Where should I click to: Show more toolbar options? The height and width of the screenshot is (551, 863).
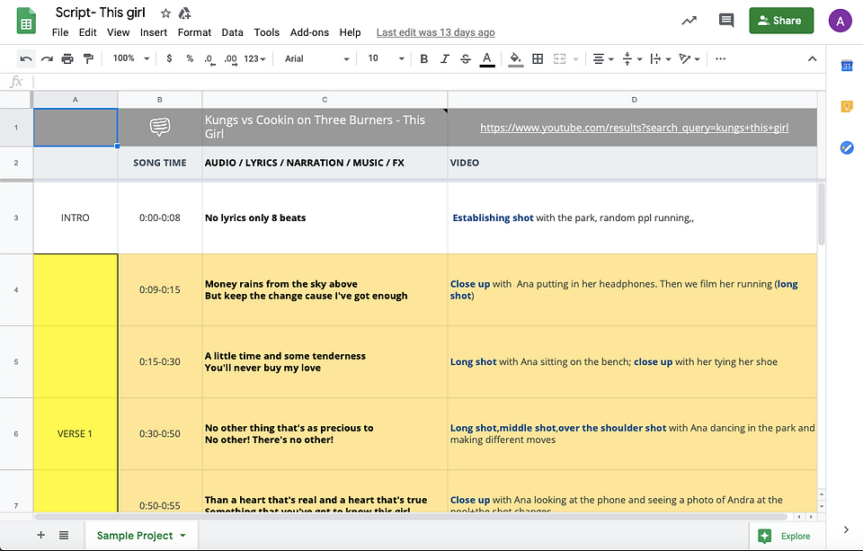(720, 59)
